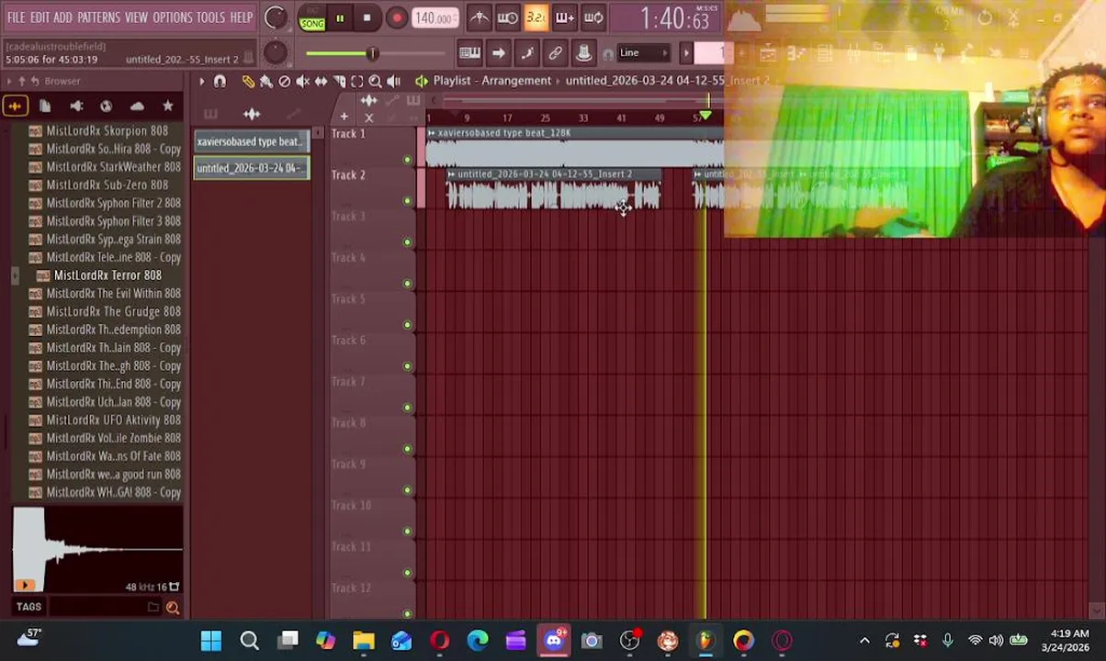This screenshot has height=661, width=1106.
Task: Toggle wait for input before recording
Action: point(507,17)
